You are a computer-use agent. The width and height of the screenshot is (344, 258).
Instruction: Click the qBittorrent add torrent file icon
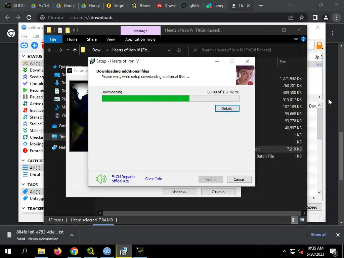click(35, 45)
